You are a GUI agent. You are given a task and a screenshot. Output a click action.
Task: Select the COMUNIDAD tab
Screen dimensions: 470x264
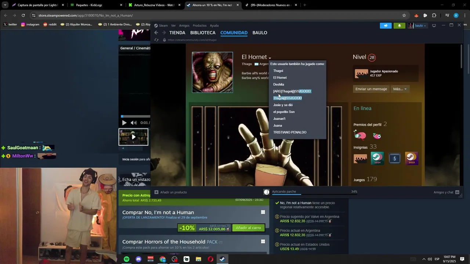[234, 33]
